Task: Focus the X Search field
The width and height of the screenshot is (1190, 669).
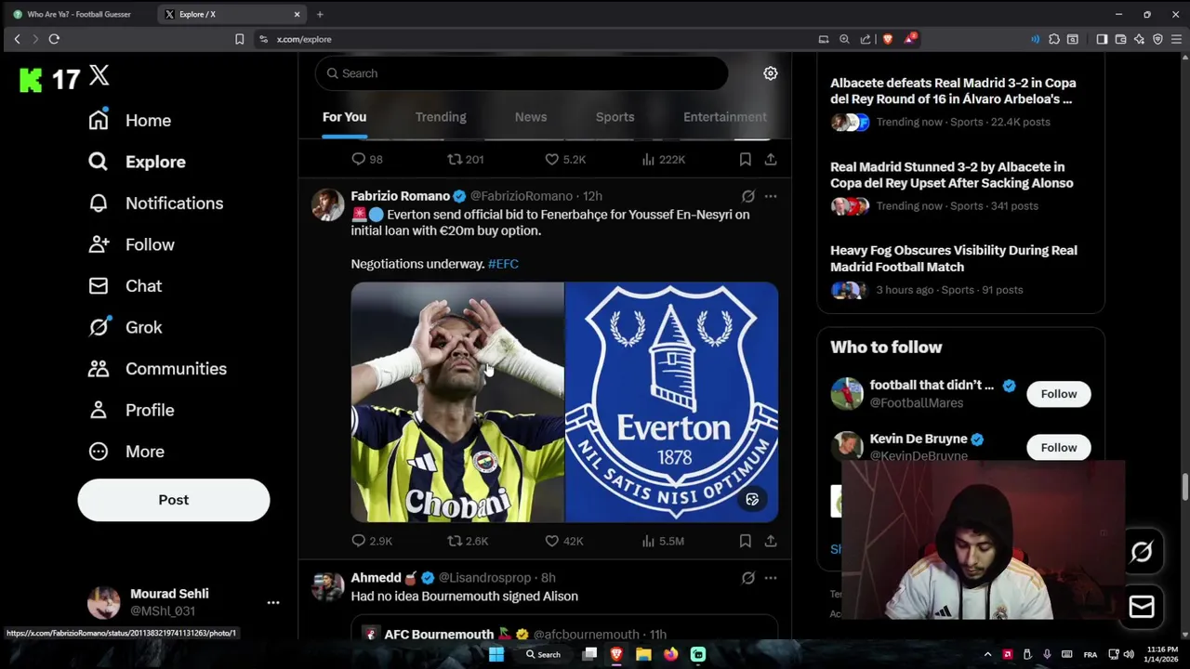Action: 522,73
